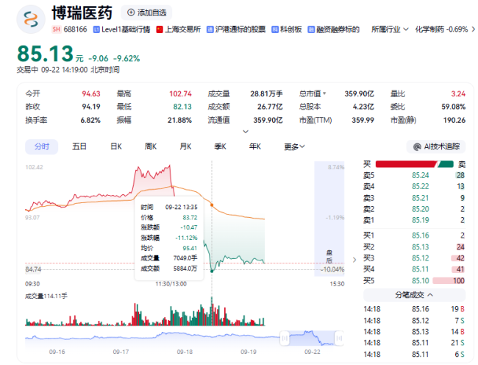478x365 pixels.
Task: Expand more stock stats with the chevron
Action: pos(246,132)
